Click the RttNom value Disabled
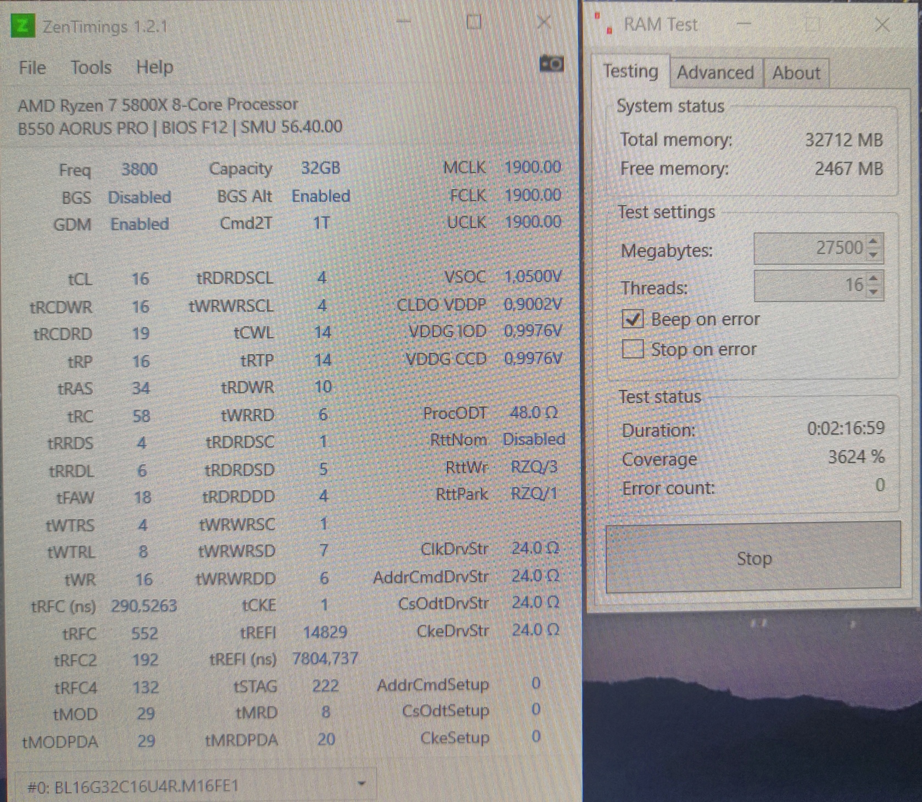The width and height of the screenshot is (922, 802). [x=534, y=439]
